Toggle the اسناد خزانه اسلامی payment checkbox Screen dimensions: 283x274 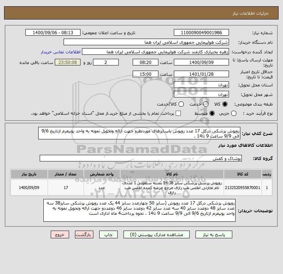178,113
